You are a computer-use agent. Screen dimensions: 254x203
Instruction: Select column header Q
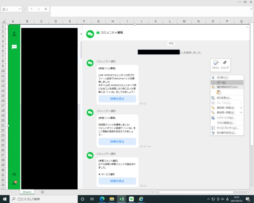[241, 21]
